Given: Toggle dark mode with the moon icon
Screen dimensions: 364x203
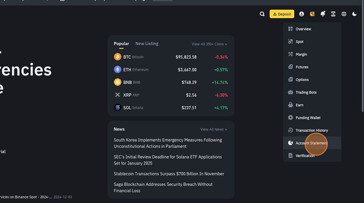Looking at the screenshot, I should pos(354,14).
